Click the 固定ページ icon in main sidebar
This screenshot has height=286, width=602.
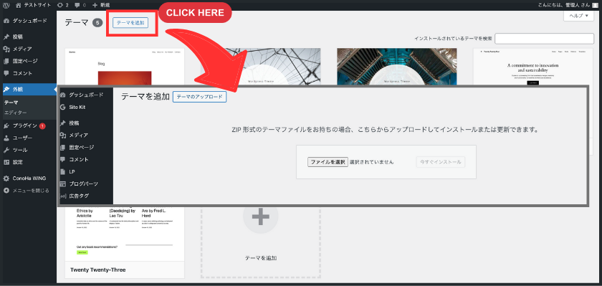tap(6, 61)
